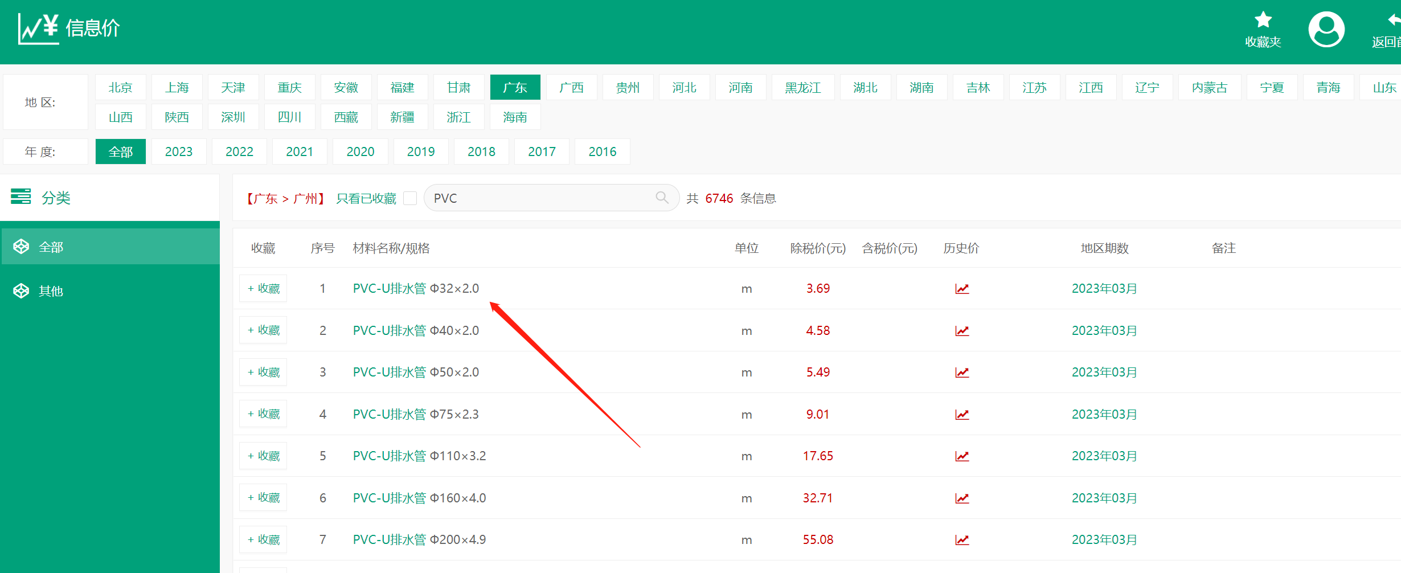Select region 北京
Viewport: 1401px width, 573px height.
click(121, 87)
